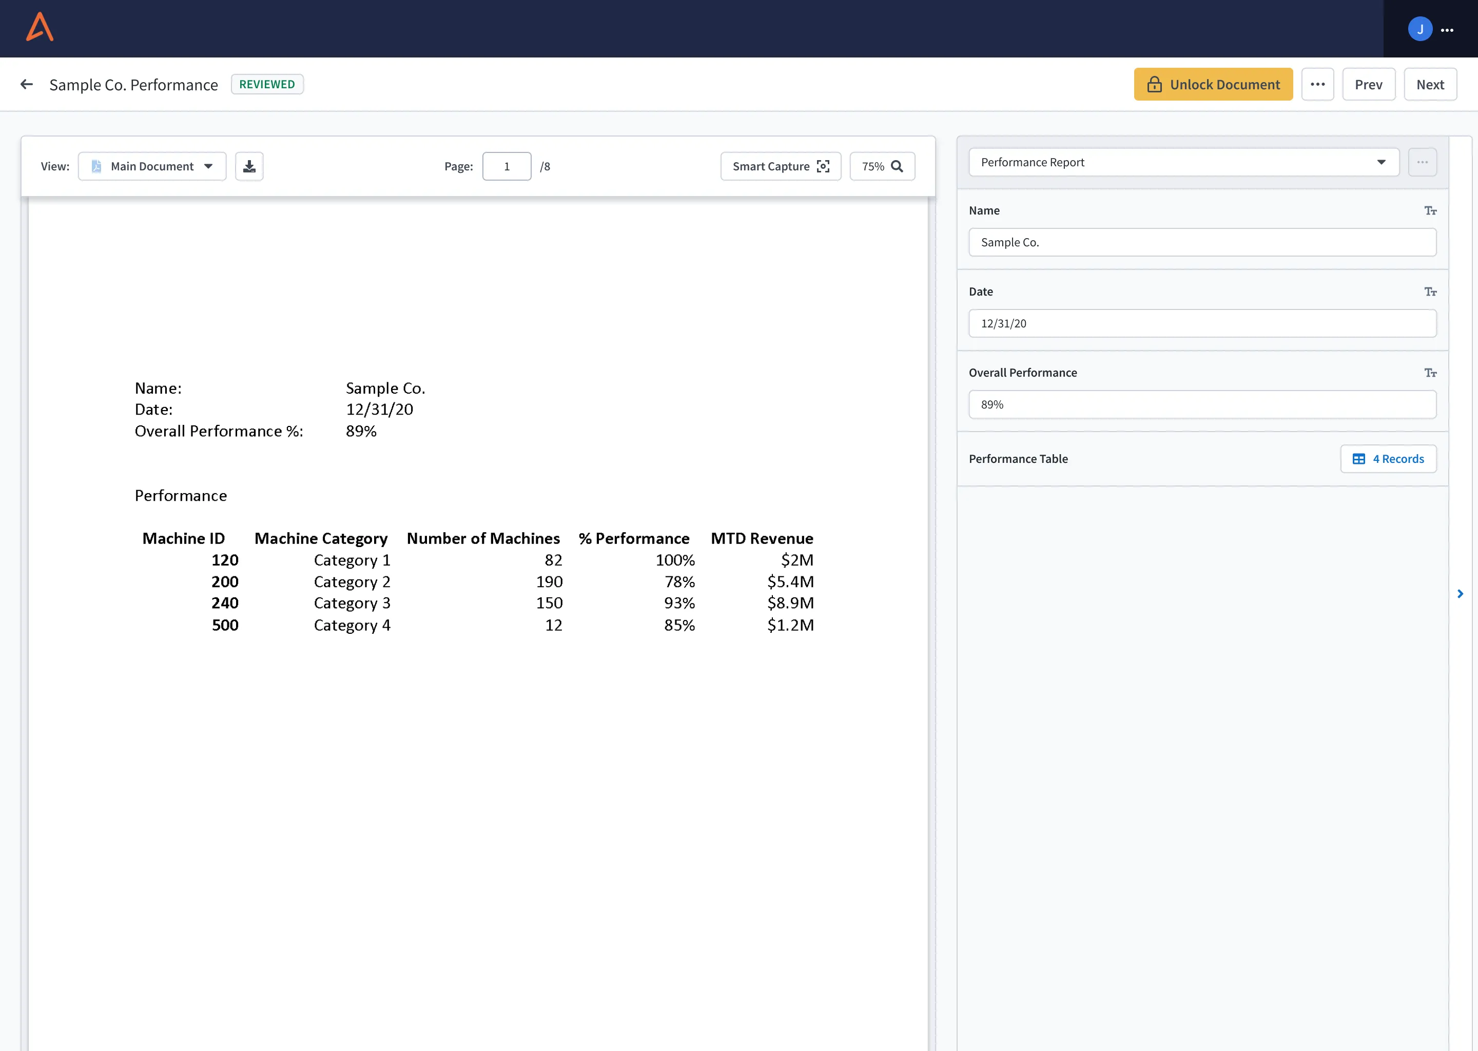Activate Smart Capture
1478x1051 pixels.
[x=781, y=166]
